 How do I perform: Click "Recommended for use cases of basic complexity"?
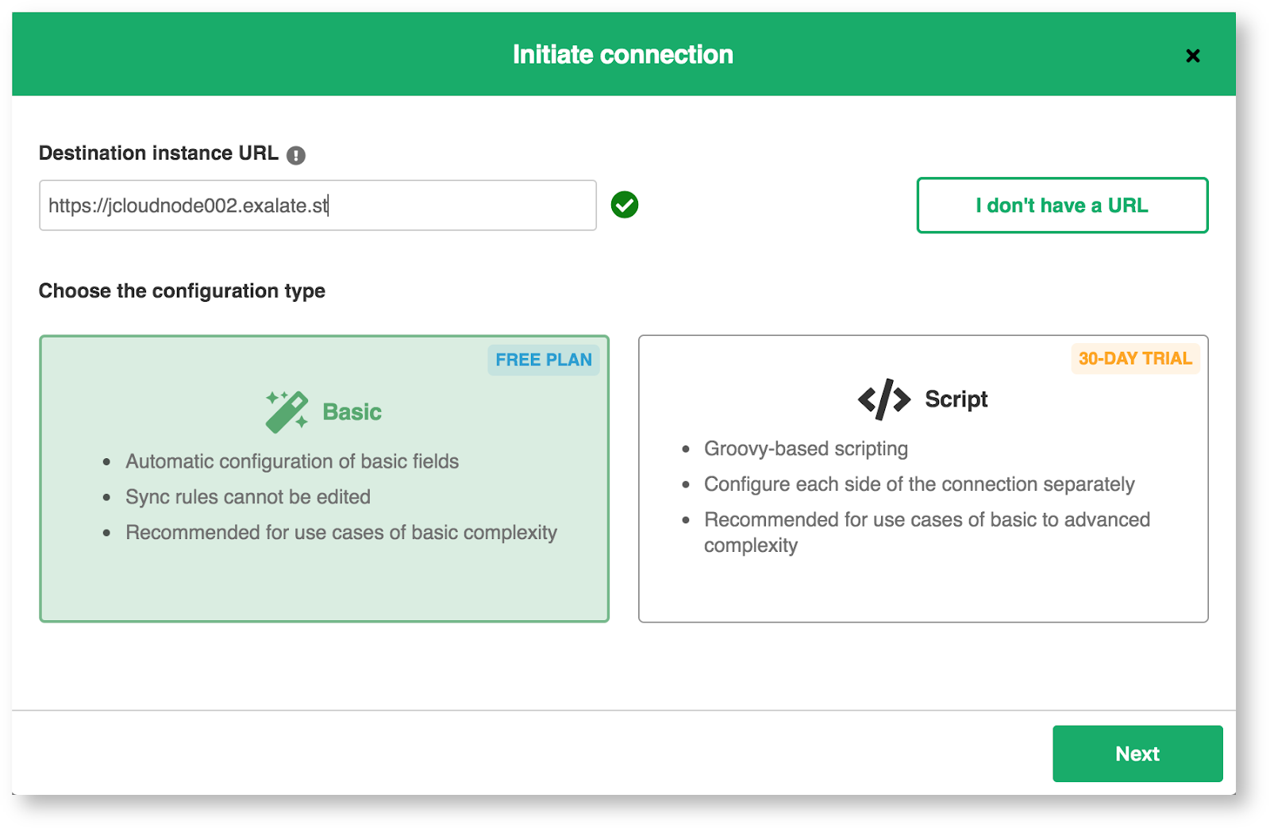[341, 532]
